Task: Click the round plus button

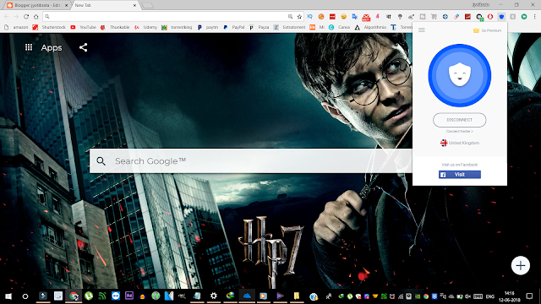Action: pyautogui.click(x=521, y=265)
